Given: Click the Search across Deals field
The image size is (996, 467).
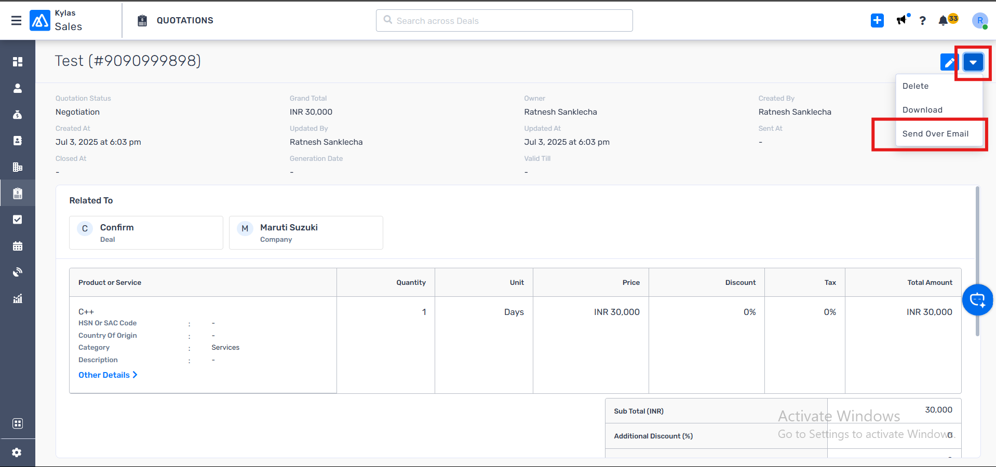Looking at the screenshot, I should pyautogui.click(x=504, y=21).
